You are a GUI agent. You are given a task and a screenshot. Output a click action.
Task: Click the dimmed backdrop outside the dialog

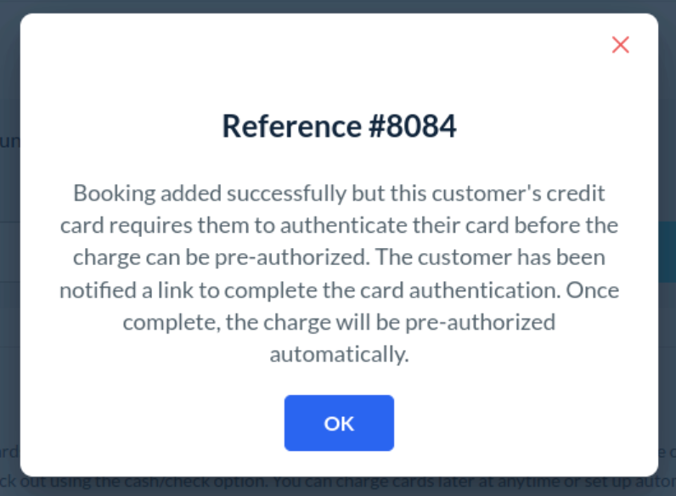click(8, 255)
